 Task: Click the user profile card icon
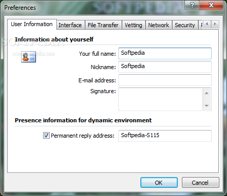(28, 57)
